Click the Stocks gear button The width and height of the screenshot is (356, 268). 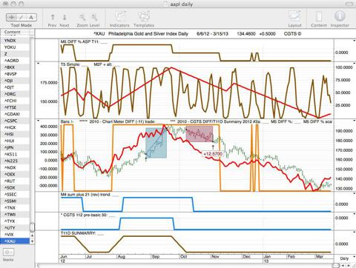pos(8,252)
